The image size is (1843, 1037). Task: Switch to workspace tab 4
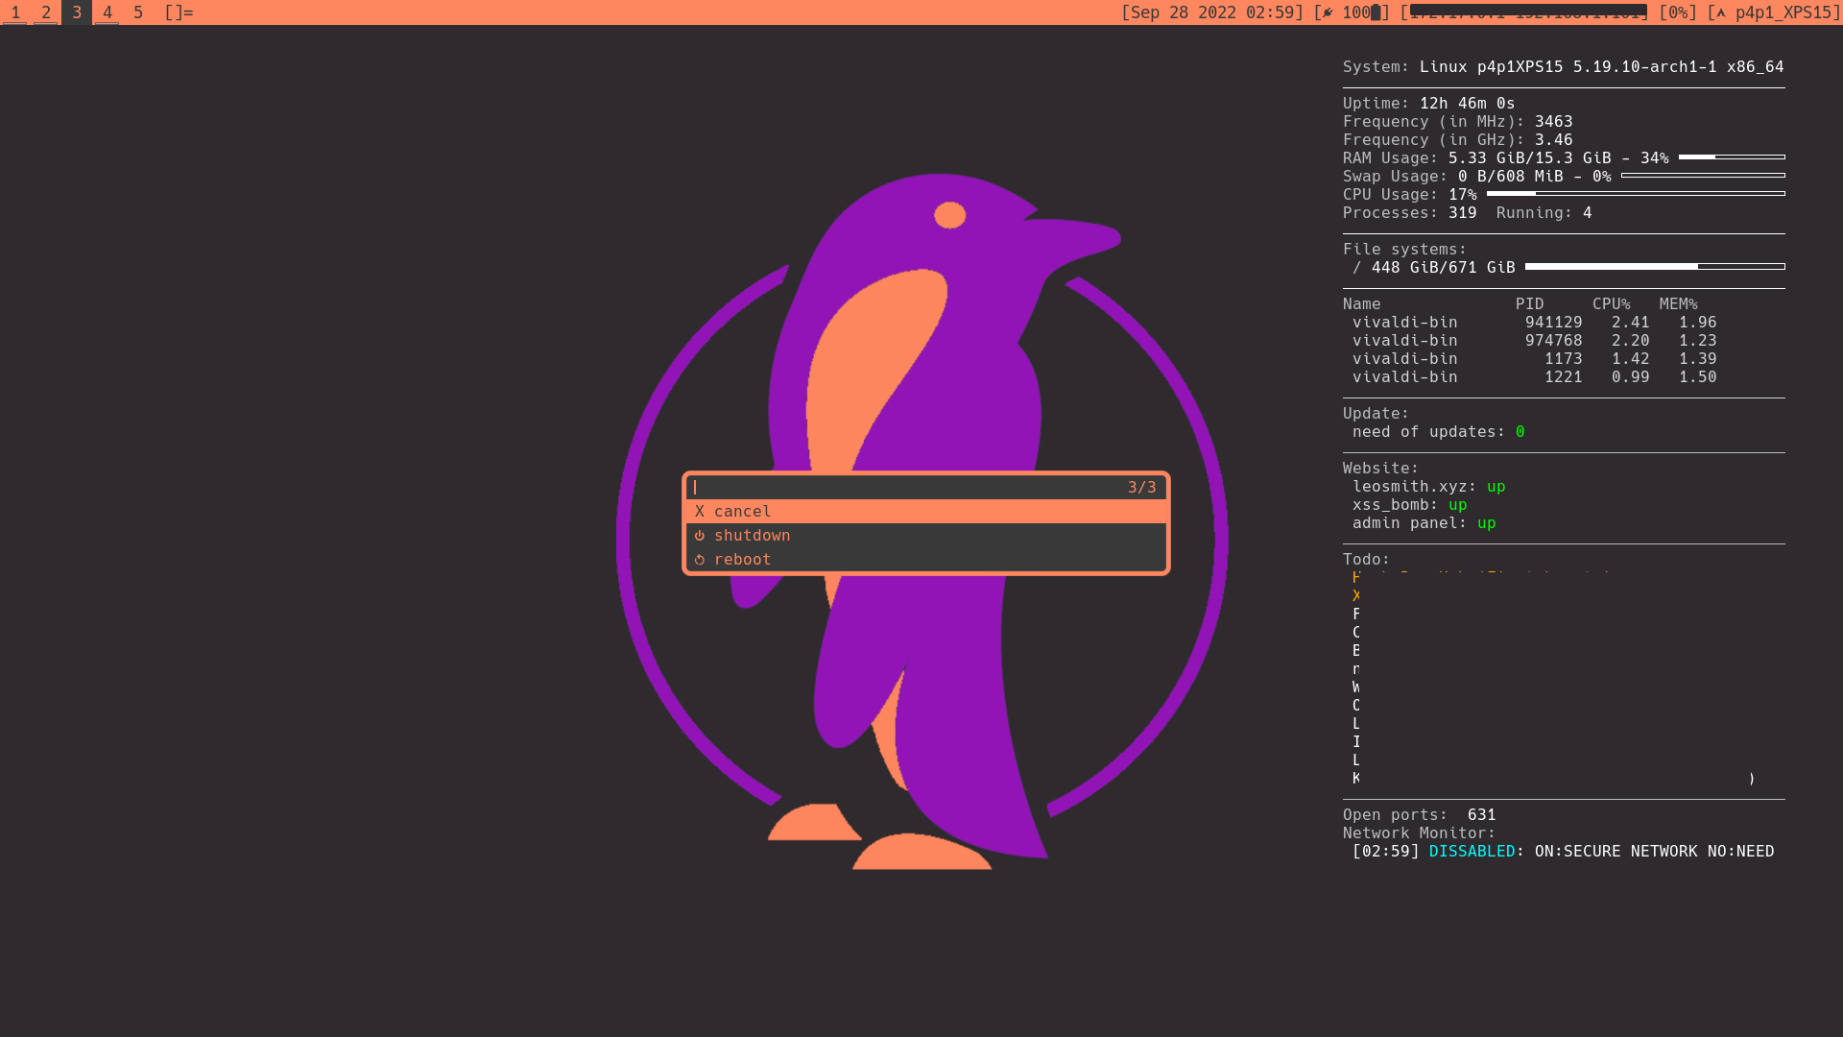click(107, 12)
